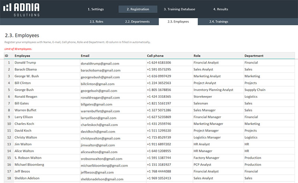
Task: Open the 2.2. Departments subtab
Action: (137, 22)
